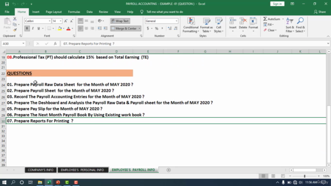Image resolution: width=331 pixels, height=186 pixels.
Task: Switch to the Formulas tab
Action: (74, 12)
